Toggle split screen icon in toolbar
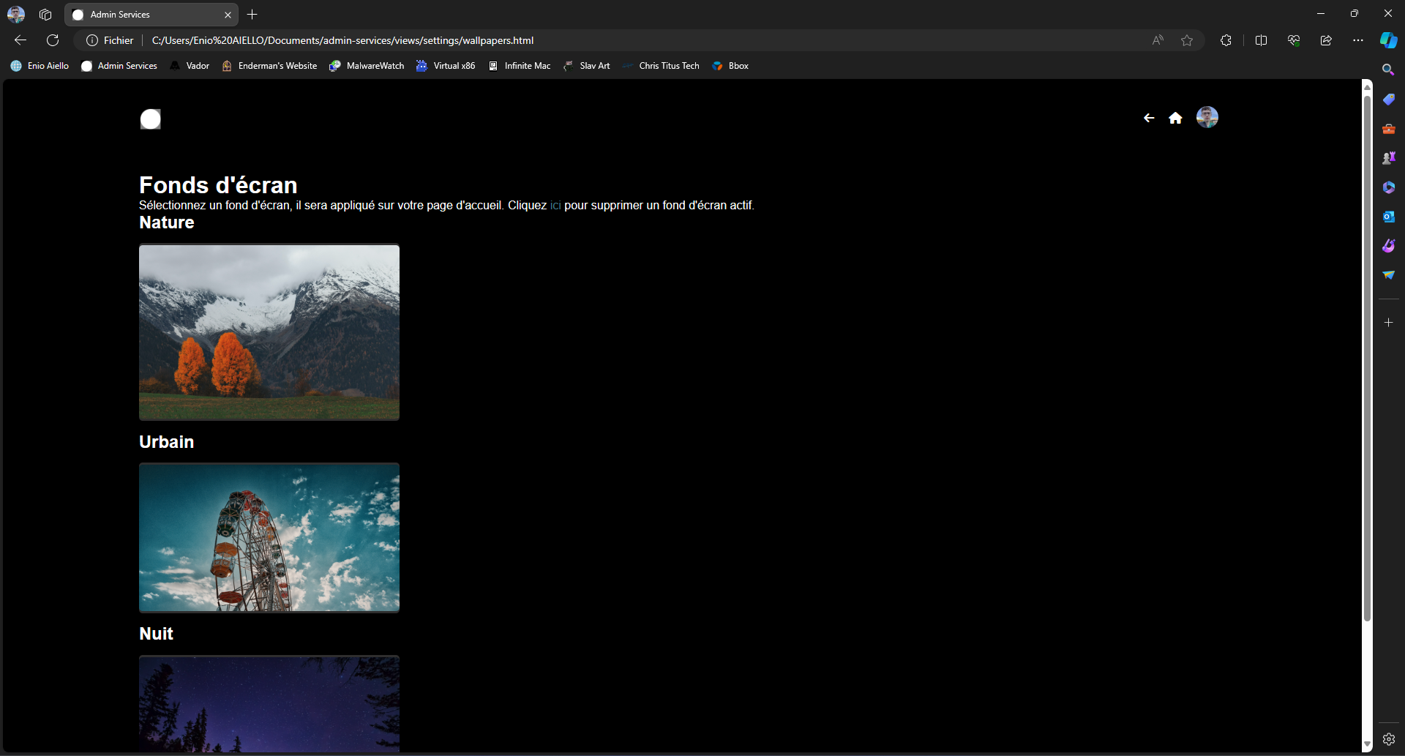1405x756 pixels. click(1261, 40)
